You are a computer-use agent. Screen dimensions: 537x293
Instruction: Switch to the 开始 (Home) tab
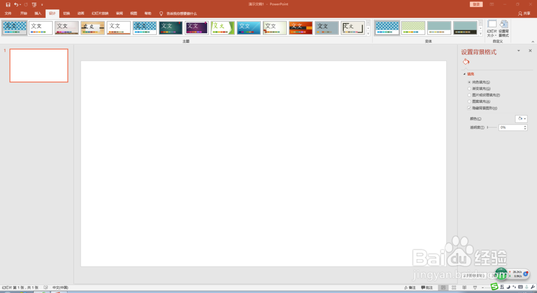point(23,13)
